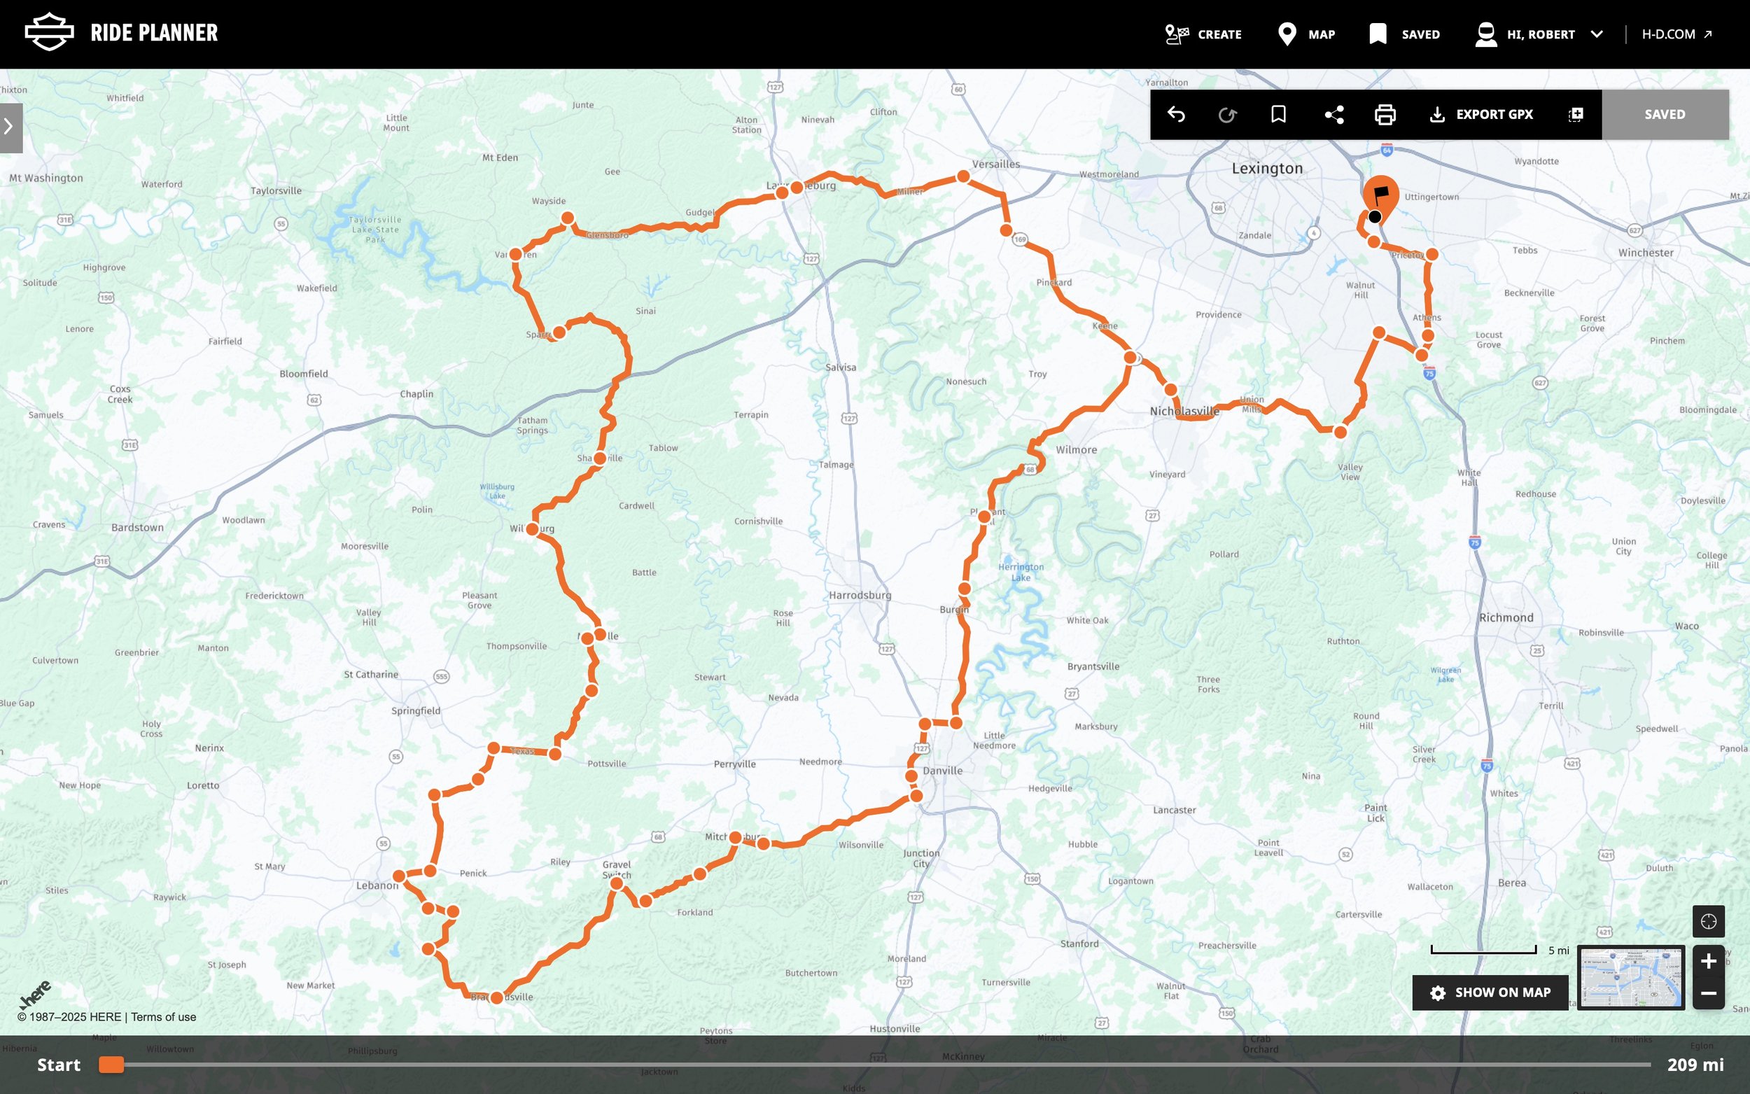The height and width of the screenshot is (1094, 1750).
Task: Go to the Saved rides tab
Action: [1404, 34]
